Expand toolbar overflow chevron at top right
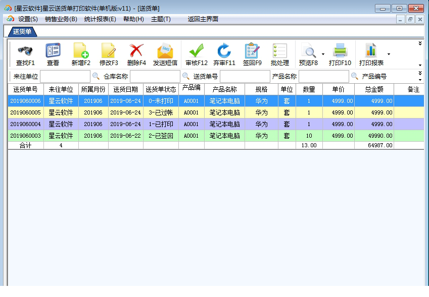 coord(420,43)
